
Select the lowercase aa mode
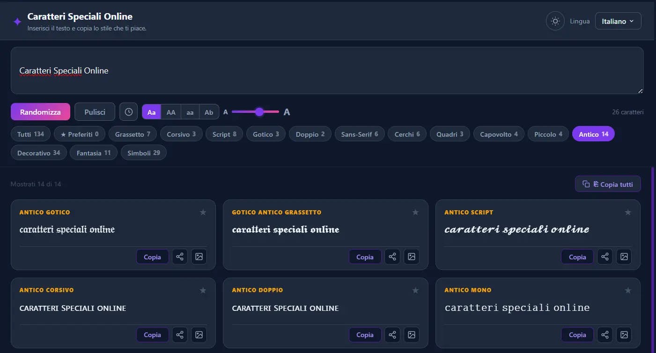(190, 112)
